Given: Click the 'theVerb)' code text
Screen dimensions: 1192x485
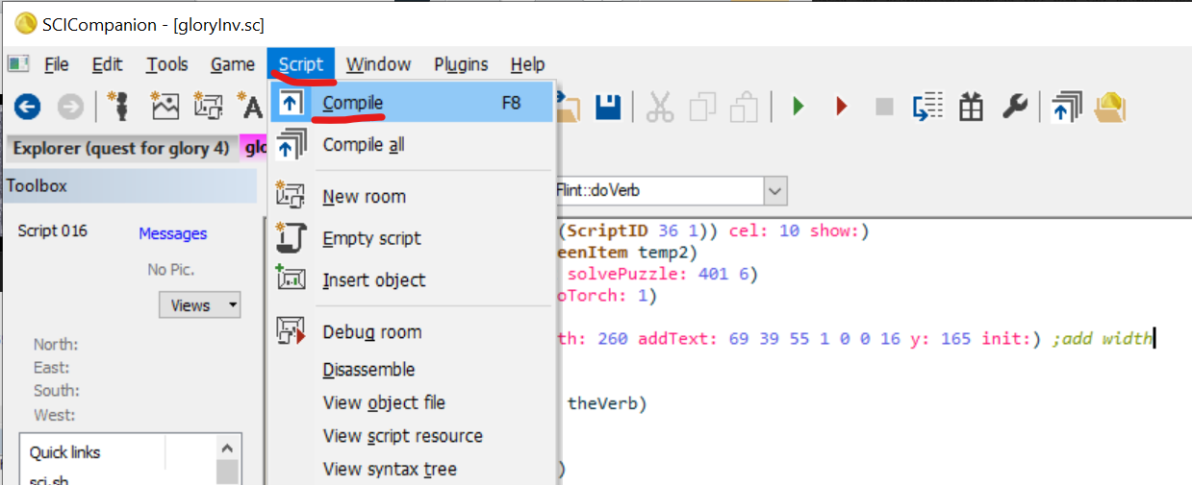Looking at the screenshot, I should click(606, 403).
